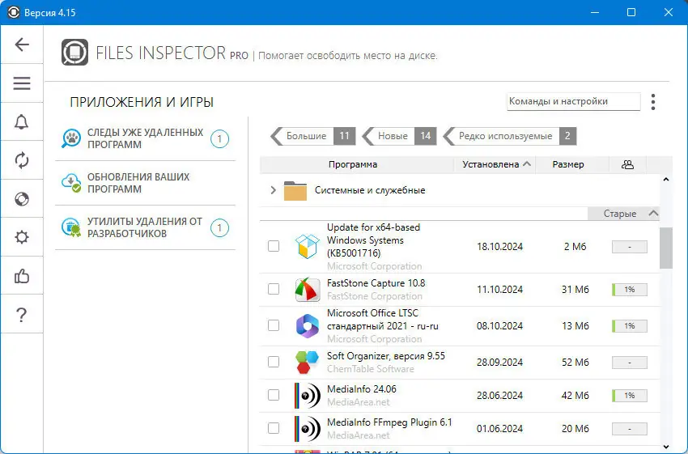
Task: Click the 1% usage bar for FastStone Capture
Action: [630, 290]
